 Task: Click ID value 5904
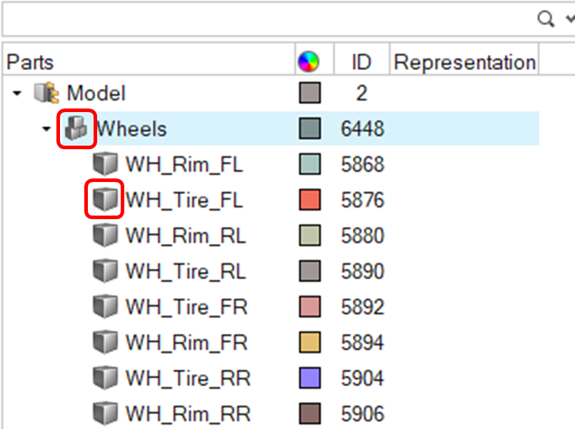coord(362,378)
